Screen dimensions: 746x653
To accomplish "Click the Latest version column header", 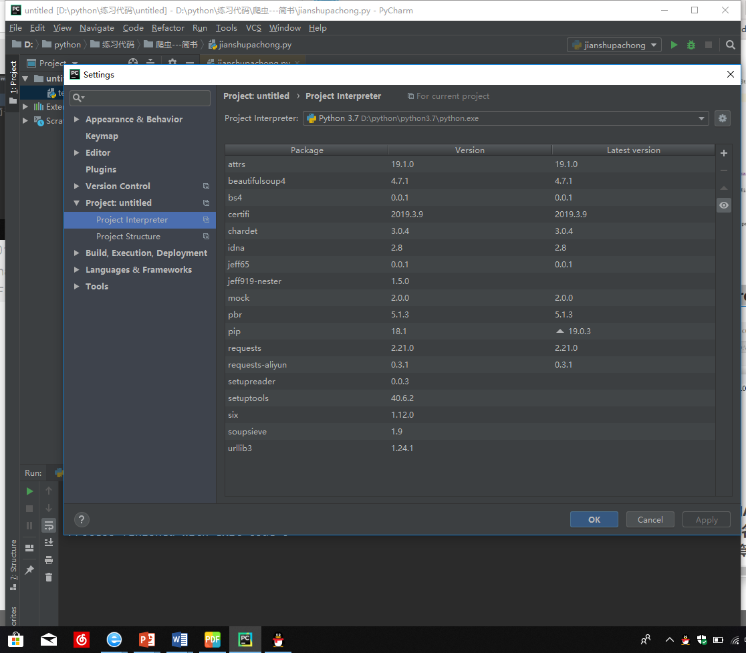I will pos(633,150).
